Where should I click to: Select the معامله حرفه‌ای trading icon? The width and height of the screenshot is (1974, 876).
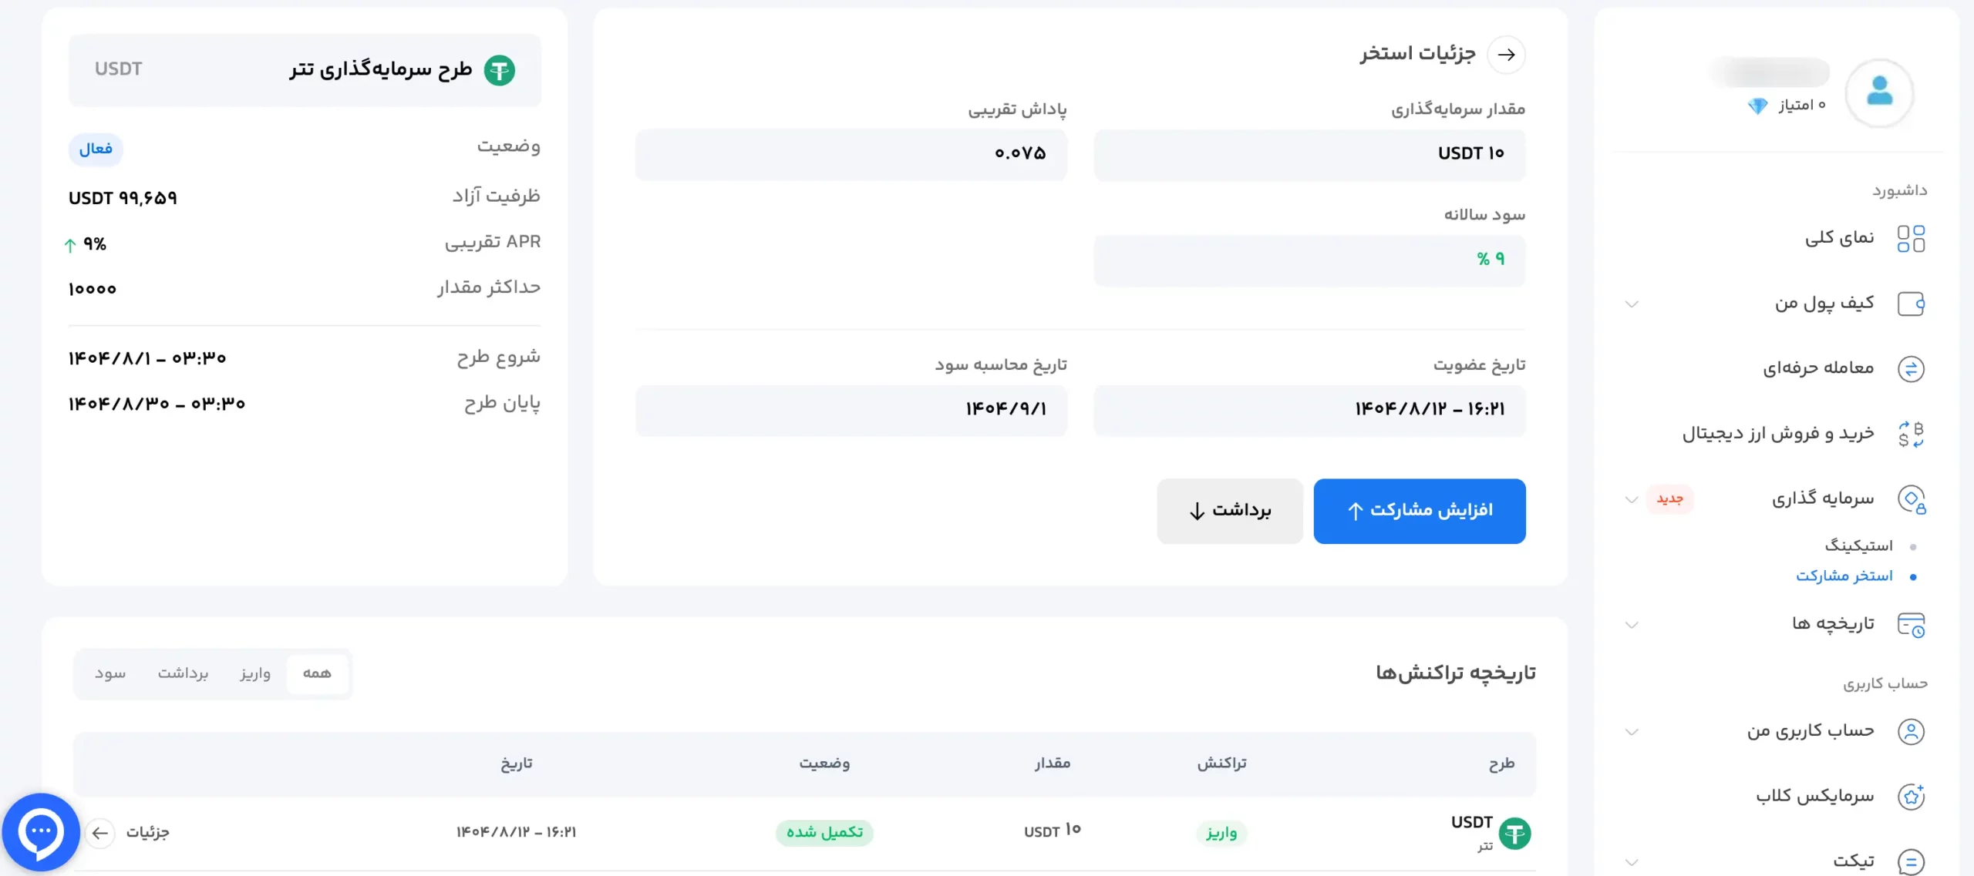(x=1913, y=368)
